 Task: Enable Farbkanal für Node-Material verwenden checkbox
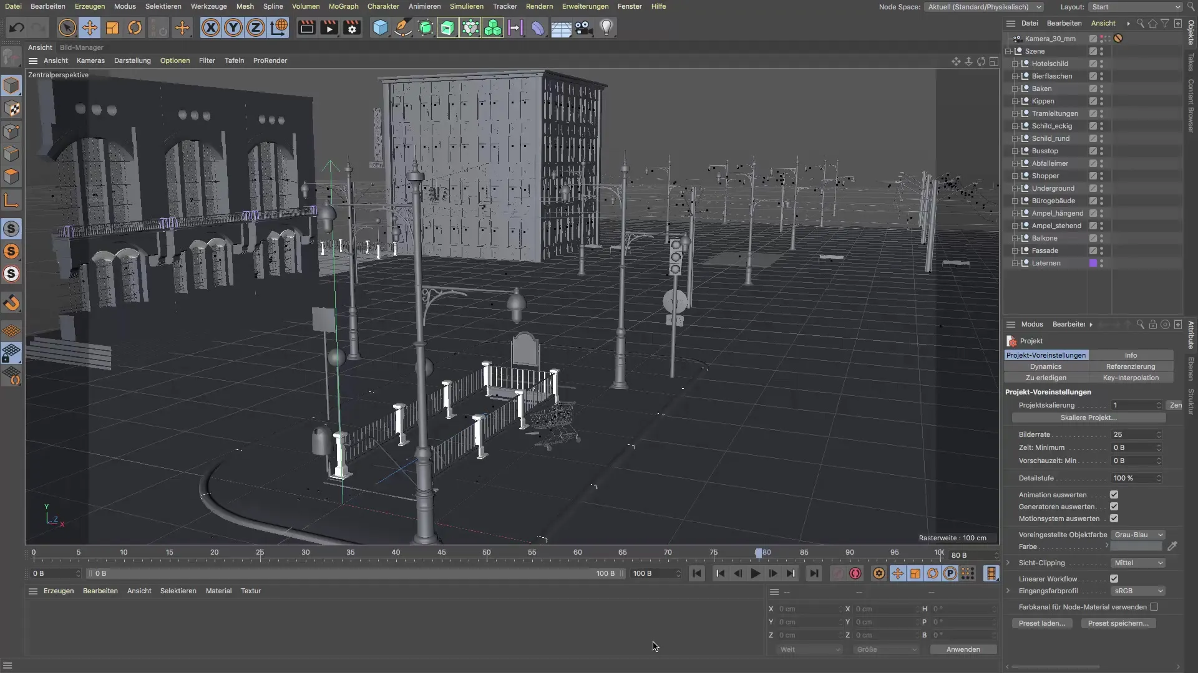click(x=1154, y=607)
